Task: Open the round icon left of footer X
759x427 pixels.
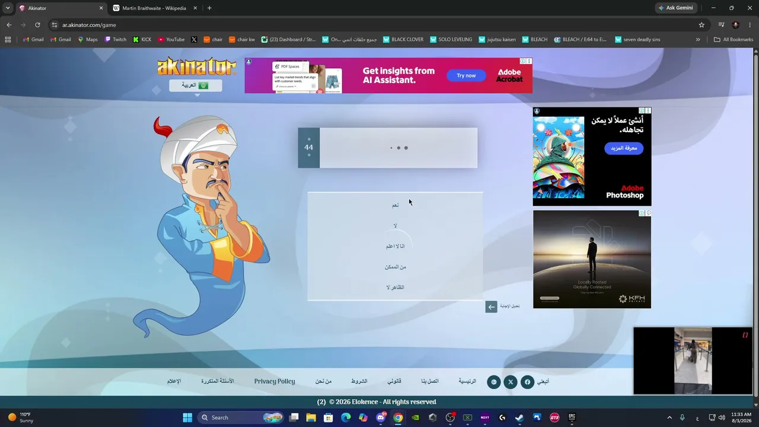Action: [493, 382]
